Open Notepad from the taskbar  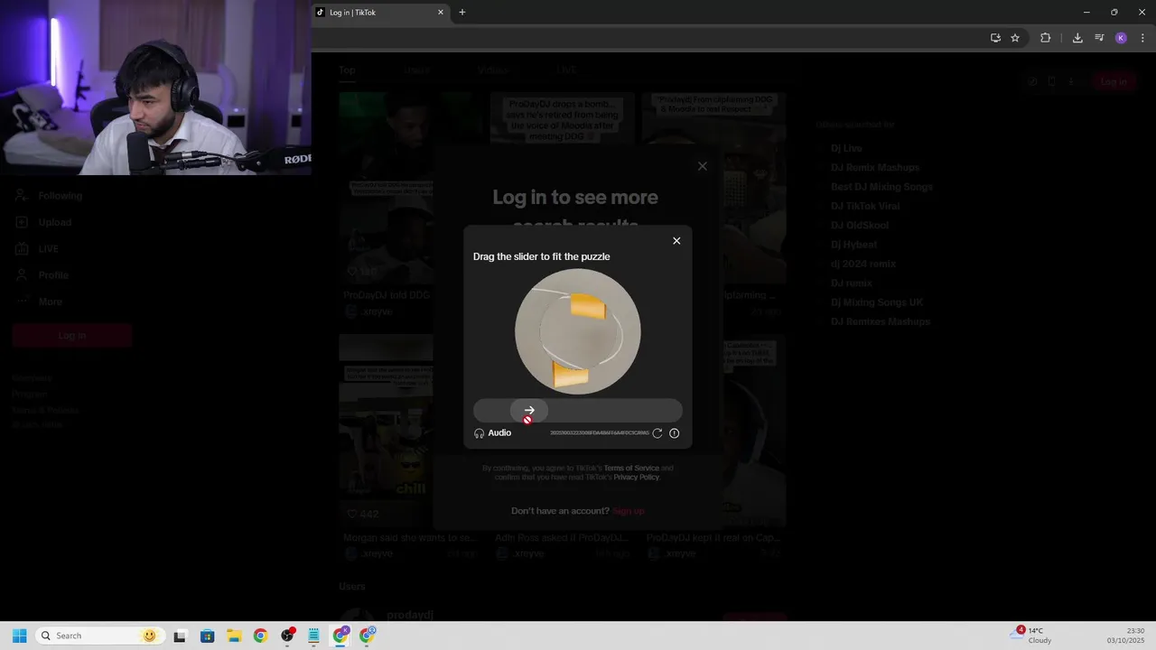point(313,636)
